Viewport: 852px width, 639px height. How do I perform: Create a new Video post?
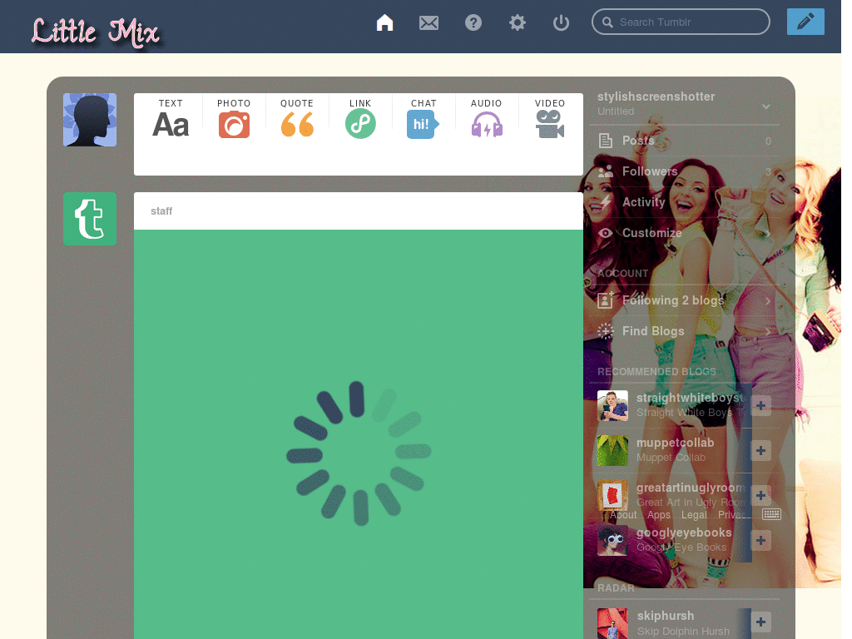550,118
